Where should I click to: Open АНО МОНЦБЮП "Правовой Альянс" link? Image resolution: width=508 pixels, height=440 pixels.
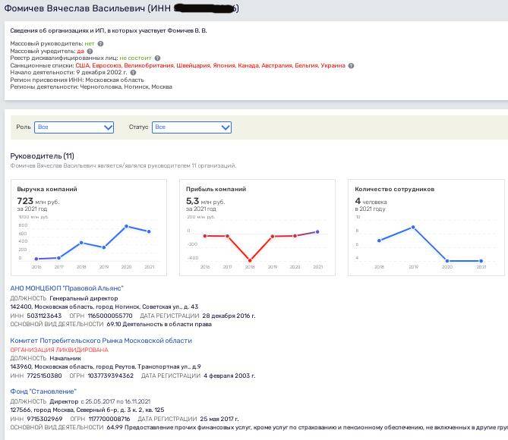67,288
